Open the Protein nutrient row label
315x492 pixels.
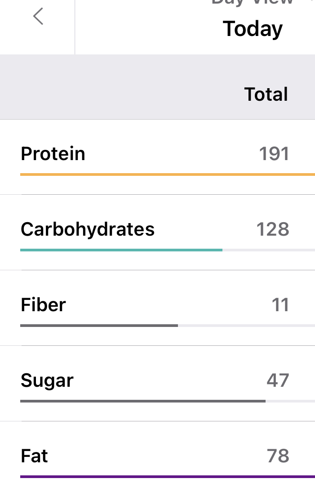click(53, 154)
